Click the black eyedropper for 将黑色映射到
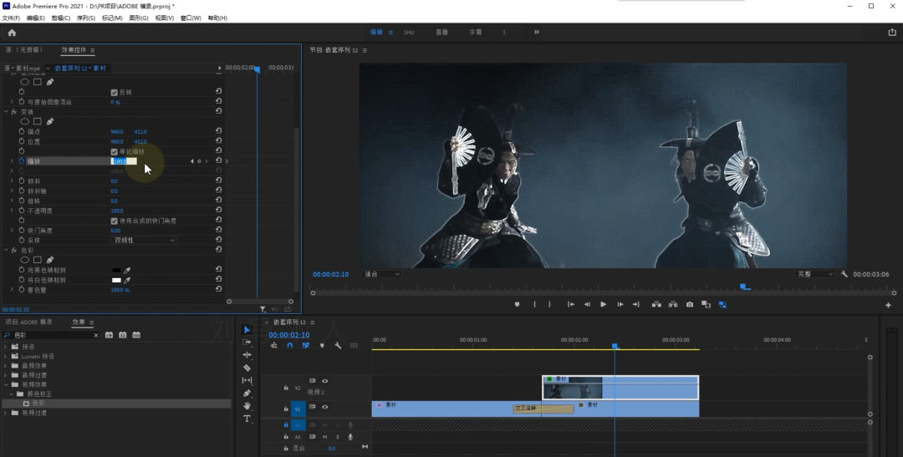903x457 pixels. pyautogui.click(x=127, y=270)
